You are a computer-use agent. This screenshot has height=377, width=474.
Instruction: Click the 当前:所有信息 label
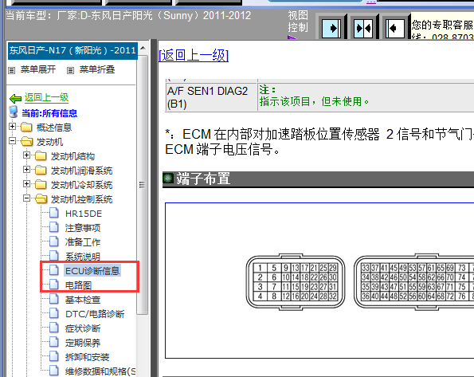(49, 113)
